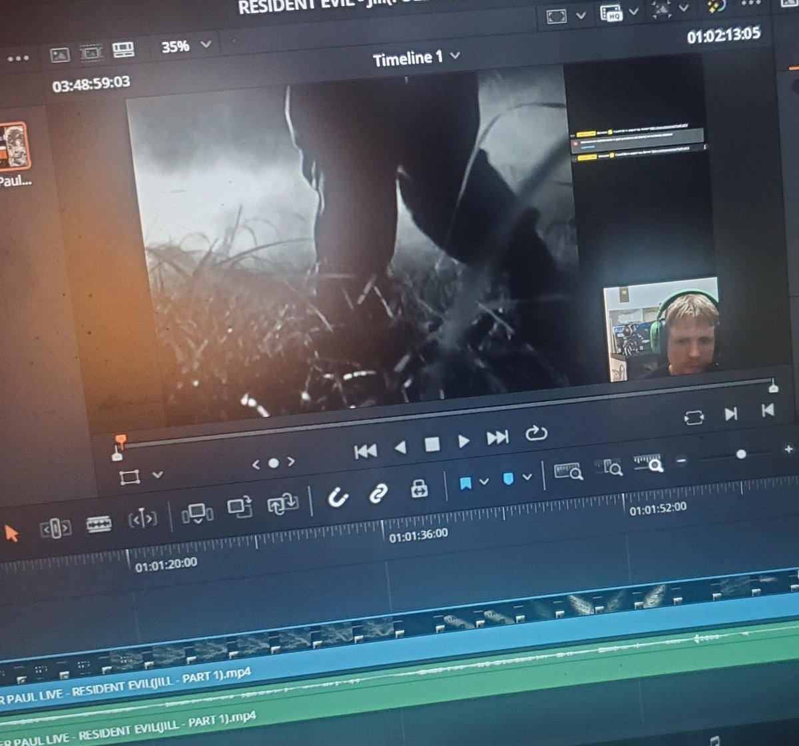Viewport: 799px width, 746px height.
Task: Click the jog wheel dot control
Action: 273,463
